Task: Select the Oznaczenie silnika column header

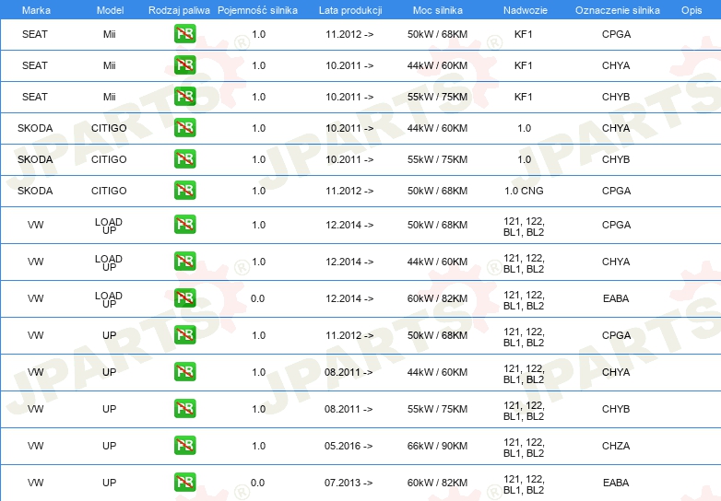Action: pyautogui.click(x=618, y=10)
